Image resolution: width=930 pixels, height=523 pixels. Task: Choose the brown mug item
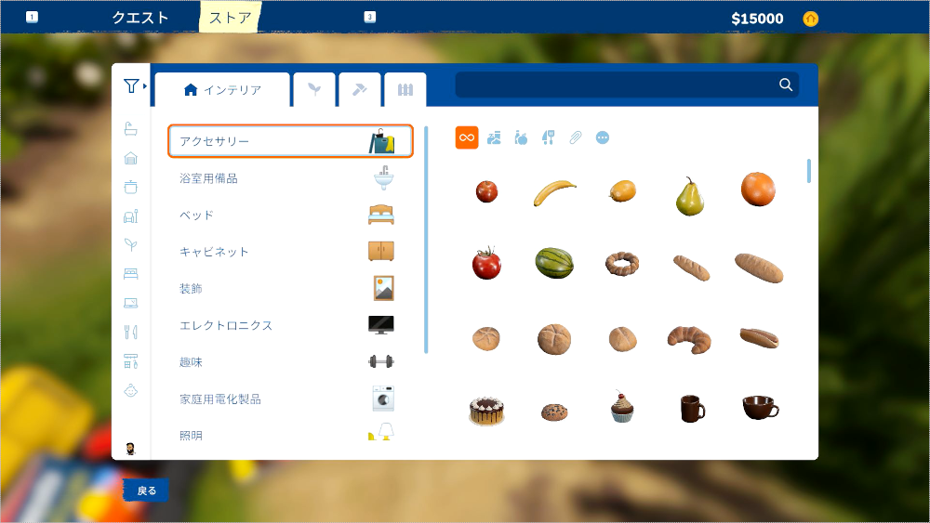(692, 409)
